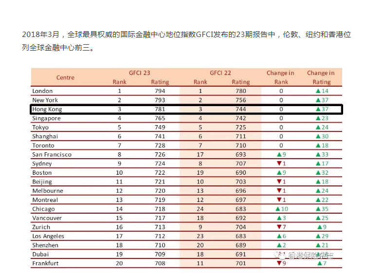Viewport: 366px width, 275px height.
Task: Click the Chinese paragraph about GFCI 23期报告
Action: [186, 41]
